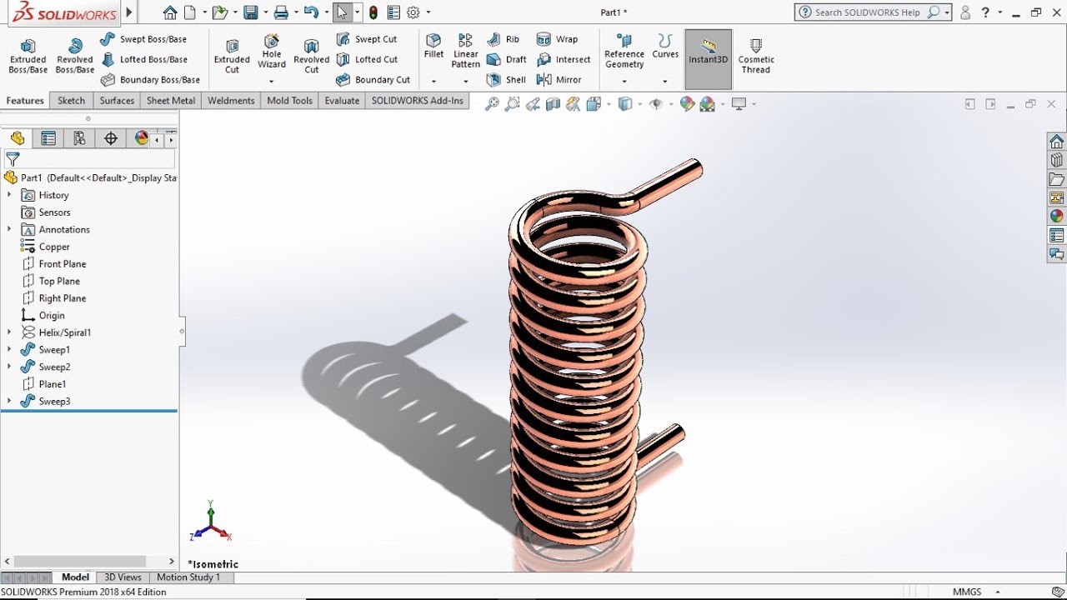Expand the Sweep2 feature node
This screenshot has height=600, width=1067.
pyautogui.click(x=9, y=367)
